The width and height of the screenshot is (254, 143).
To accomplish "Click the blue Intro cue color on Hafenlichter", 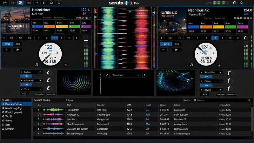I will [37, 26].
